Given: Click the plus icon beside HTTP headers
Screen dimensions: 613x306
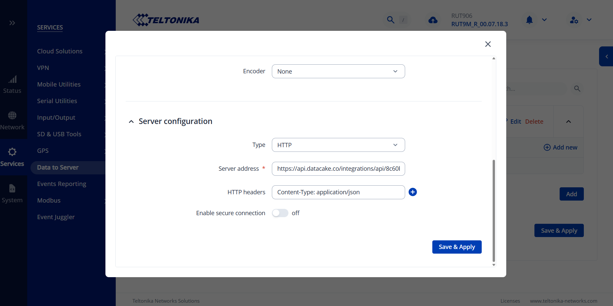Looking at the screenshot, I should click(412, 192).
